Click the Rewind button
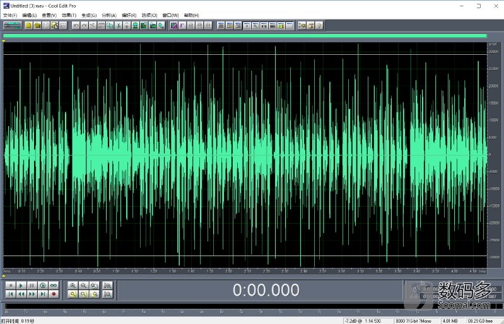This screenshot has height=324, width=504. (x=22, y=294)
